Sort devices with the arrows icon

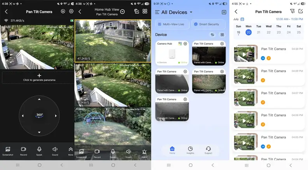pos(212,35)
